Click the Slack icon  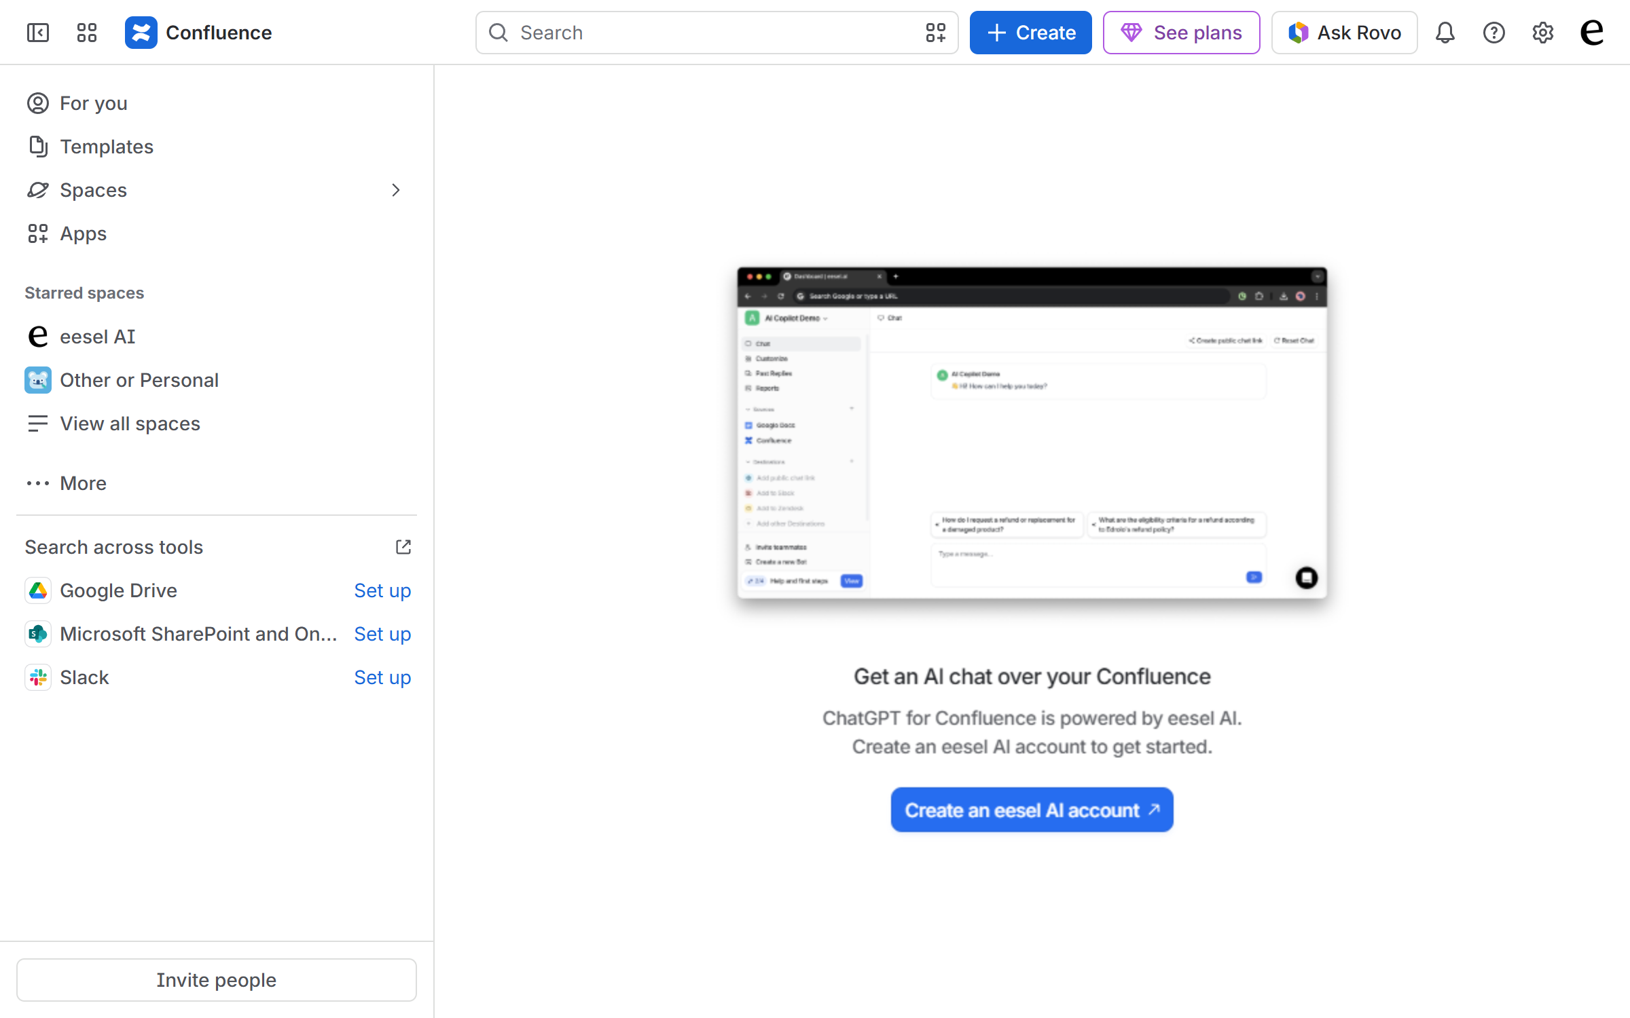point(38,677)
